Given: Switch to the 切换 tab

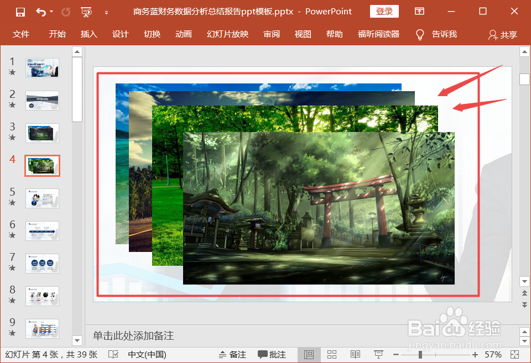Looking at the screenshot, I should click(152, 34).
